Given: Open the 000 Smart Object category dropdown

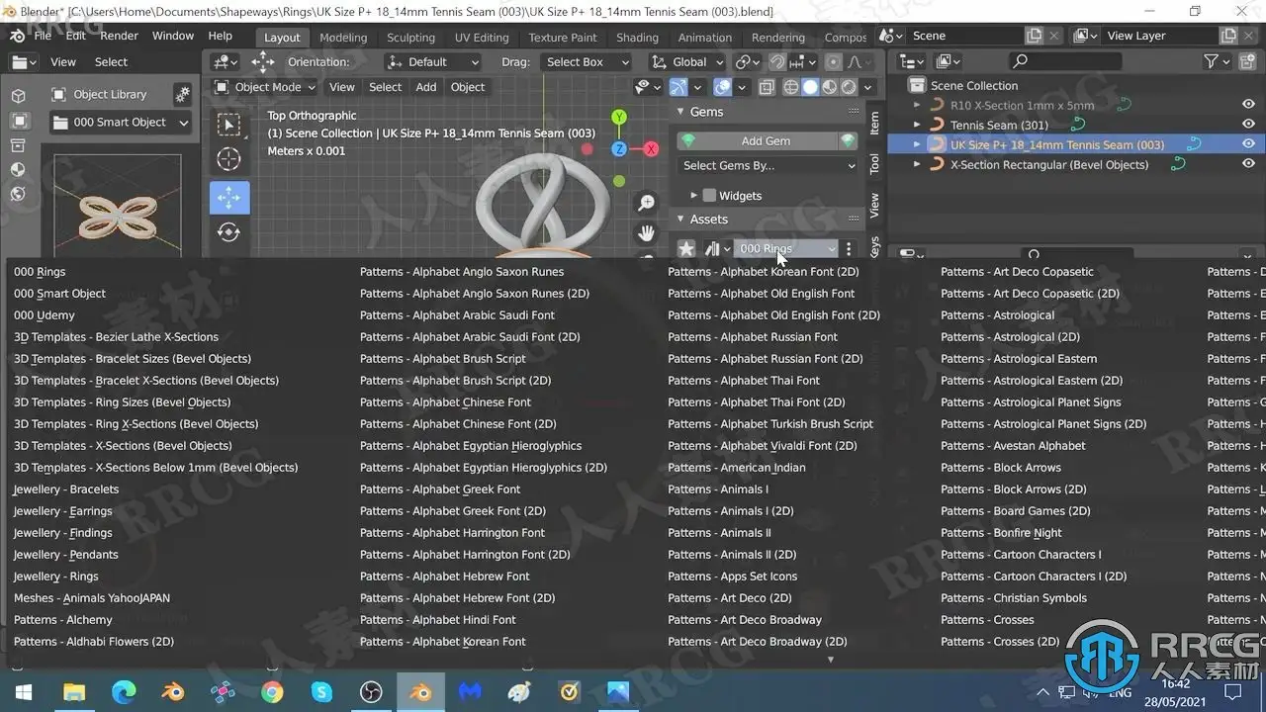Looking at the screenshot, I should coord(120,123).
